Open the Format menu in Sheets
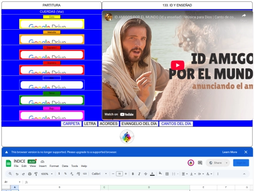 pos(54,166)
